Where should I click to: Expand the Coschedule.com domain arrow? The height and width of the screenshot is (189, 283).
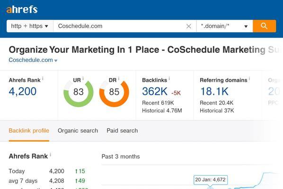point(56,61)
